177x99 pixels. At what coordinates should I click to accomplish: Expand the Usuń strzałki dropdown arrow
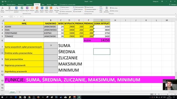coord(82,12)
